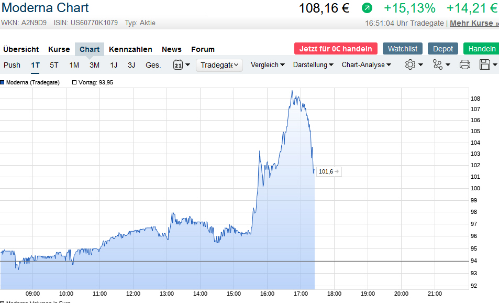This screenshot has height=303, width=499.
Task: Open the calendar date picker icon
Action: coord(178,64)
